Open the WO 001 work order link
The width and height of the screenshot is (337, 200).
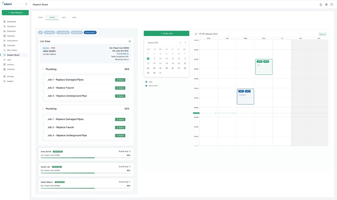coord(46,48)
